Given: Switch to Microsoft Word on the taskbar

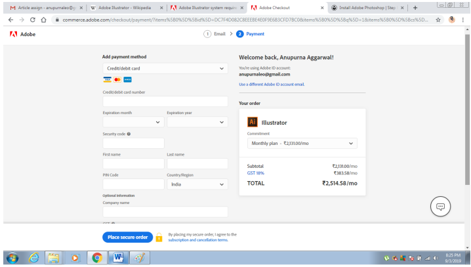Looking at the screenshot, I should (x=118, y=258).
